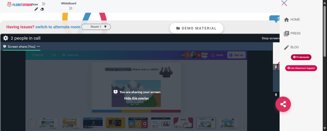The image size is (327, 131).
Task: Click the red S collaborator avatar
Action: pyautogui.click(x=187, y=55)
